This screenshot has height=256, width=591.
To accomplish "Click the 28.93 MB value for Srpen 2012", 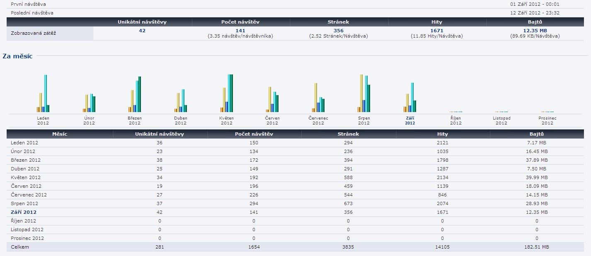I will tap(537, 203).
